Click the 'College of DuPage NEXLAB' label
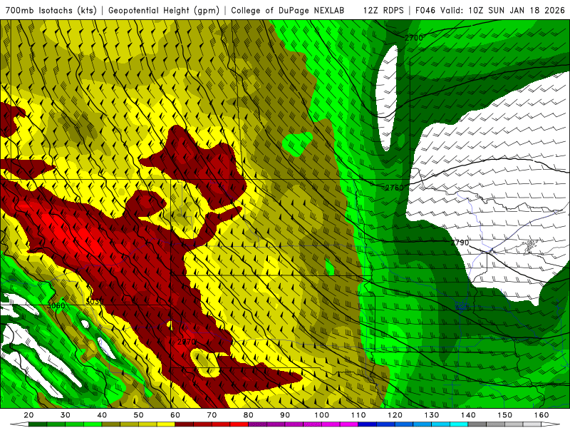The image size is (570, 428). pyautogui.click(x=287, y=10)
